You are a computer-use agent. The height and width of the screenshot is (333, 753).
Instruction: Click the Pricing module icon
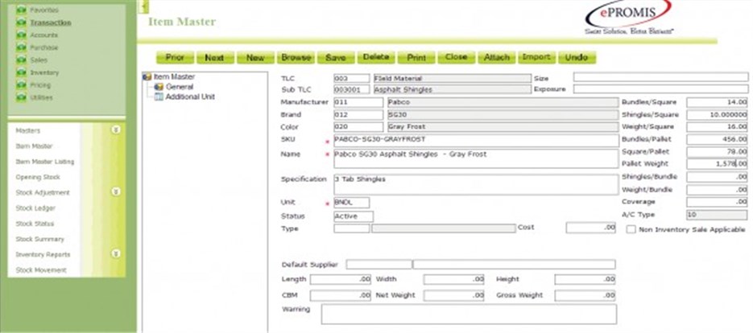[x=22, y=84]
